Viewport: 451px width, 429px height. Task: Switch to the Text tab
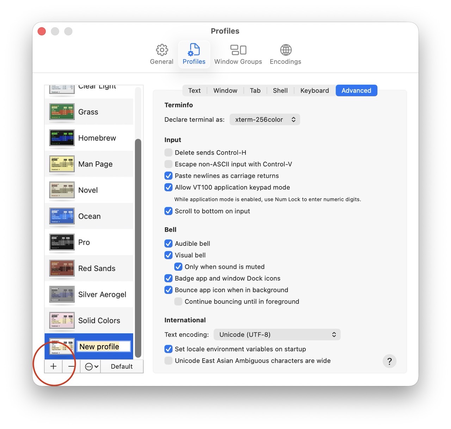(194, 91)
